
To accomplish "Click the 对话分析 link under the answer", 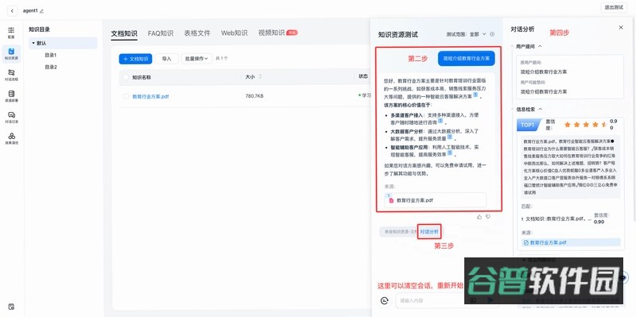I will coord(429,232).
